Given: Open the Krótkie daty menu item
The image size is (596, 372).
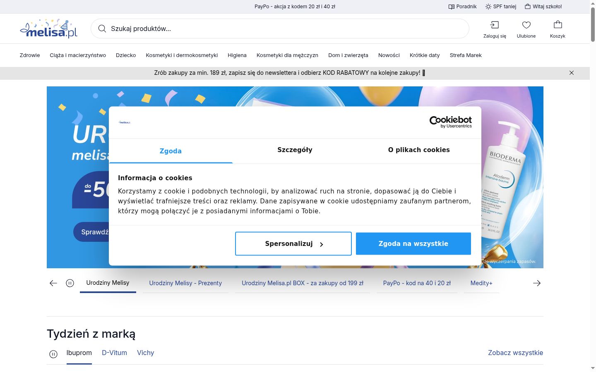Looking at the screenshot, I should click(x=425, y=55).
